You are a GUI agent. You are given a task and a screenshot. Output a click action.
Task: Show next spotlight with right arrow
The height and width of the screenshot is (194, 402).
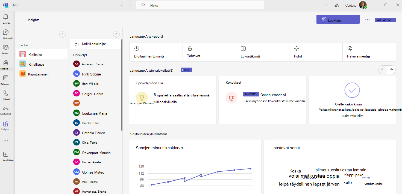coord(391,70)
